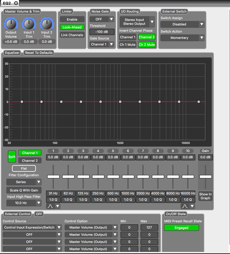Click the Output Volume knob
Image resolution: width=230 pixels, height=254 pixels.
click(x=11, y=24)
